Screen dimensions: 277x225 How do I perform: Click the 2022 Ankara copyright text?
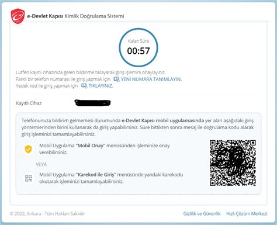pos(47,214)
